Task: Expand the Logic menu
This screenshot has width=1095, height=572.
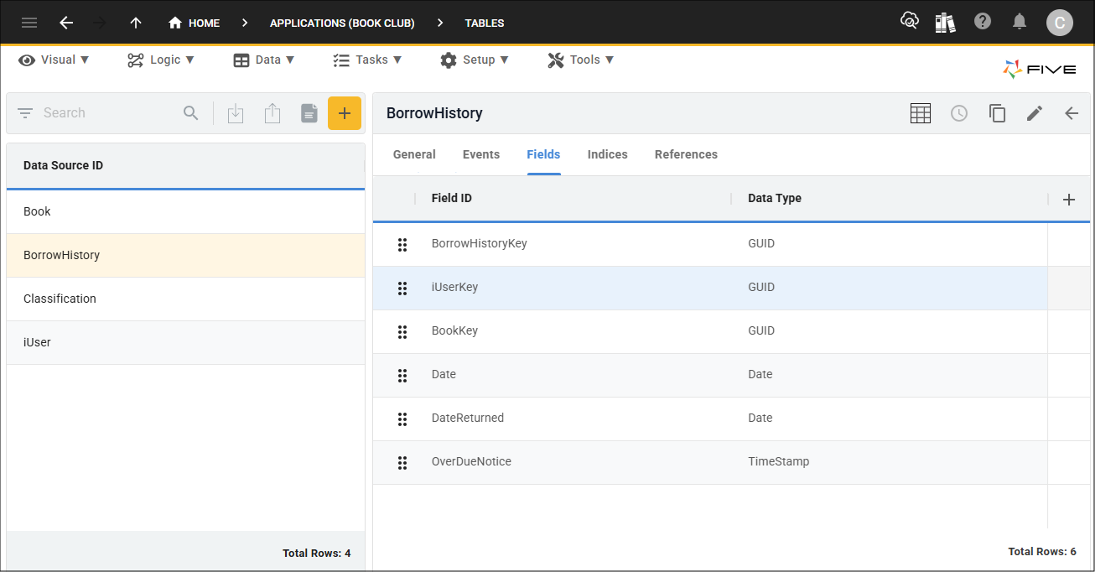Action: [161, 60]
